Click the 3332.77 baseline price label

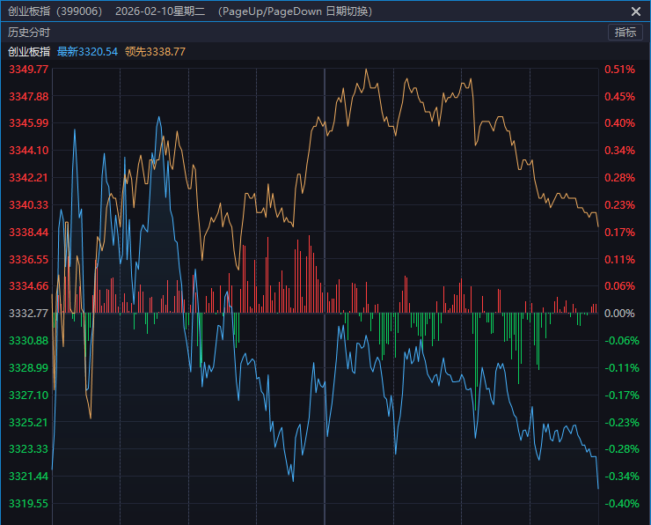click(28, 313)
